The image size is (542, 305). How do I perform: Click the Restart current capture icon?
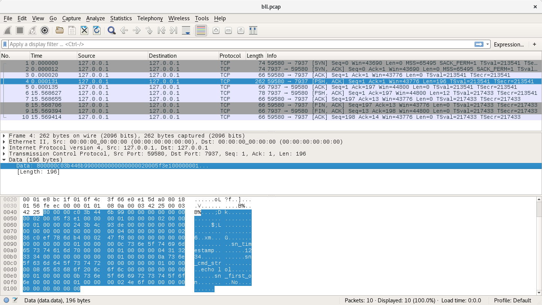click(x=32, y=31)
